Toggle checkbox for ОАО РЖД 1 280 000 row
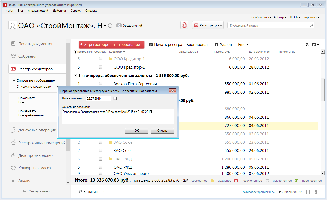This screenshot has height=200, width=327. coord(101,167)
